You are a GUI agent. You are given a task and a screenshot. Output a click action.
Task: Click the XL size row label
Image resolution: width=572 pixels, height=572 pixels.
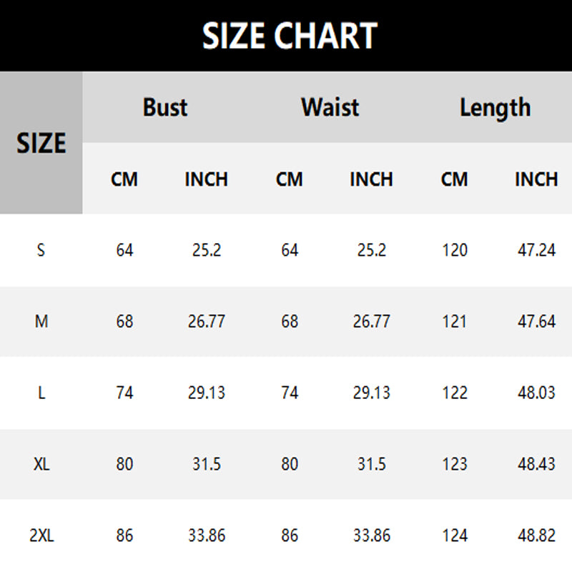coord(41,464)
